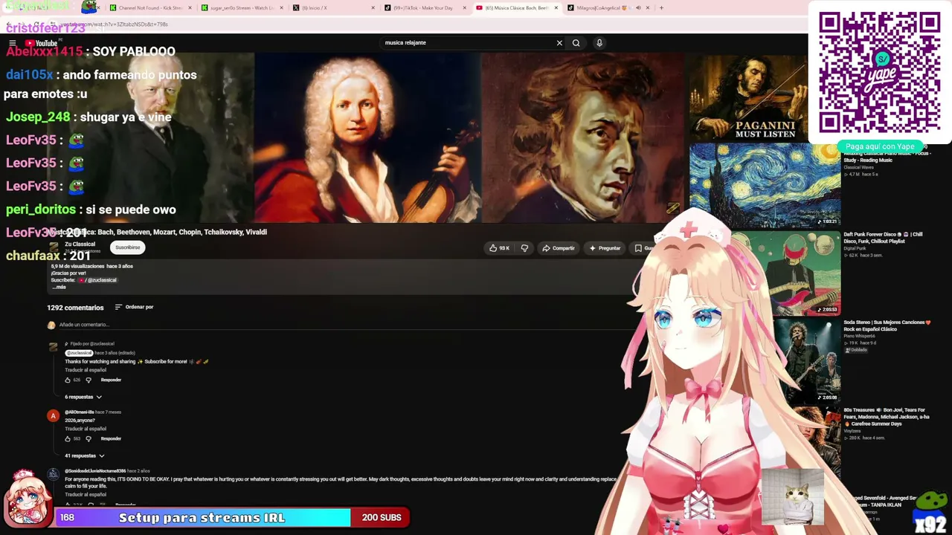Open the Daft Punk Forever Disco title
Viewport: 952px width, 535px height.
(x=883, y=238)
